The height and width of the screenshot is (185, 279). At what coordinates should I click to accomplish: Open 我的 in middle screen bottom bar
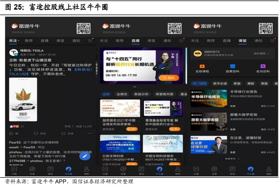[x=178, y=171]
